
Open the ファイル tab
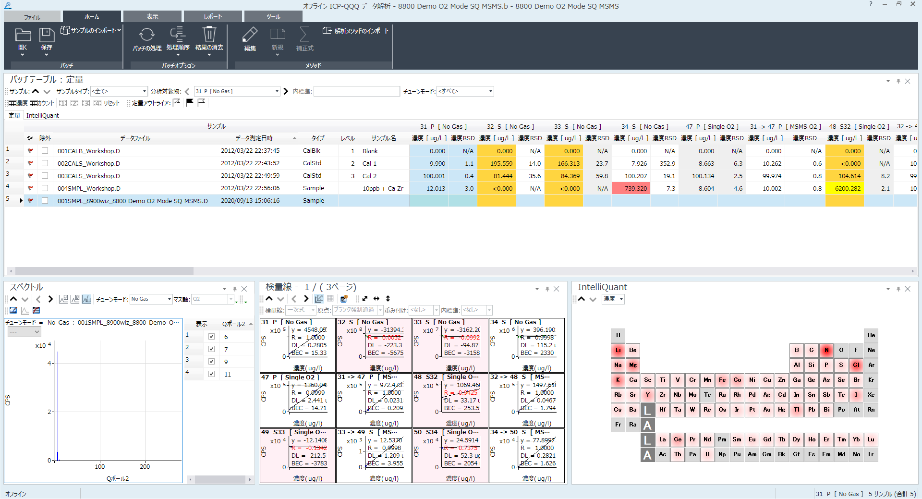32,17
